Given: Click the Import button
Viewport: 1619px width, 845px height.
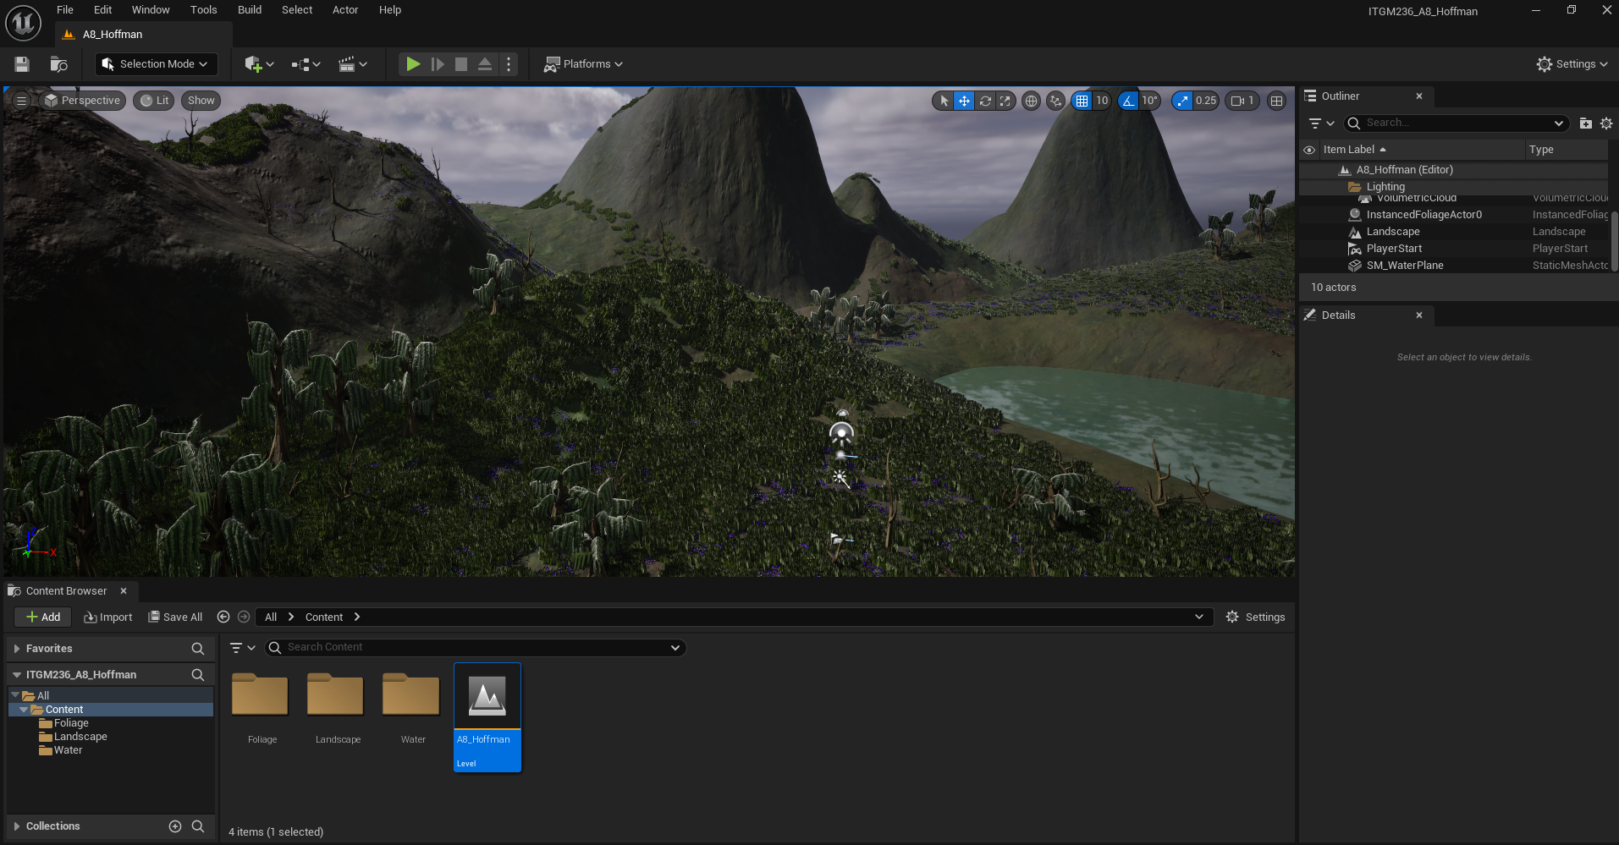Looking at the screenshot, I should (108, 617).
